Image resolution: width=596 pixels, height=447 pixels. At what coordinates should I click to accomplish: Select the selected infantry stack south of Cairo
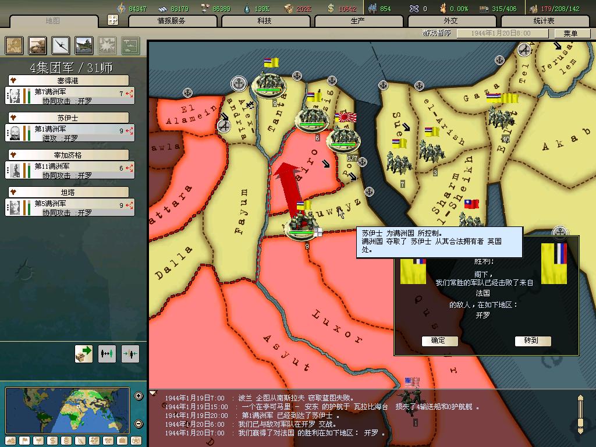(x=300, y=226)
